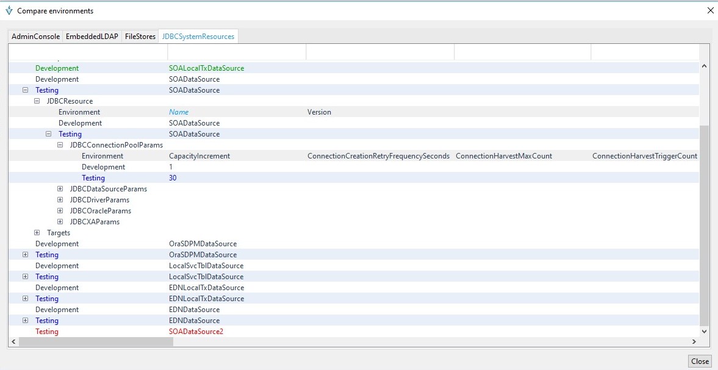718x370 pixels.
Task: Select the FileStores tab
Action: [140, 37]
